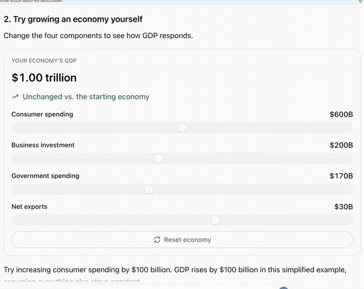Click the $200B business investment value
Viewport: 364px width, 289px height.
(341, 145)
